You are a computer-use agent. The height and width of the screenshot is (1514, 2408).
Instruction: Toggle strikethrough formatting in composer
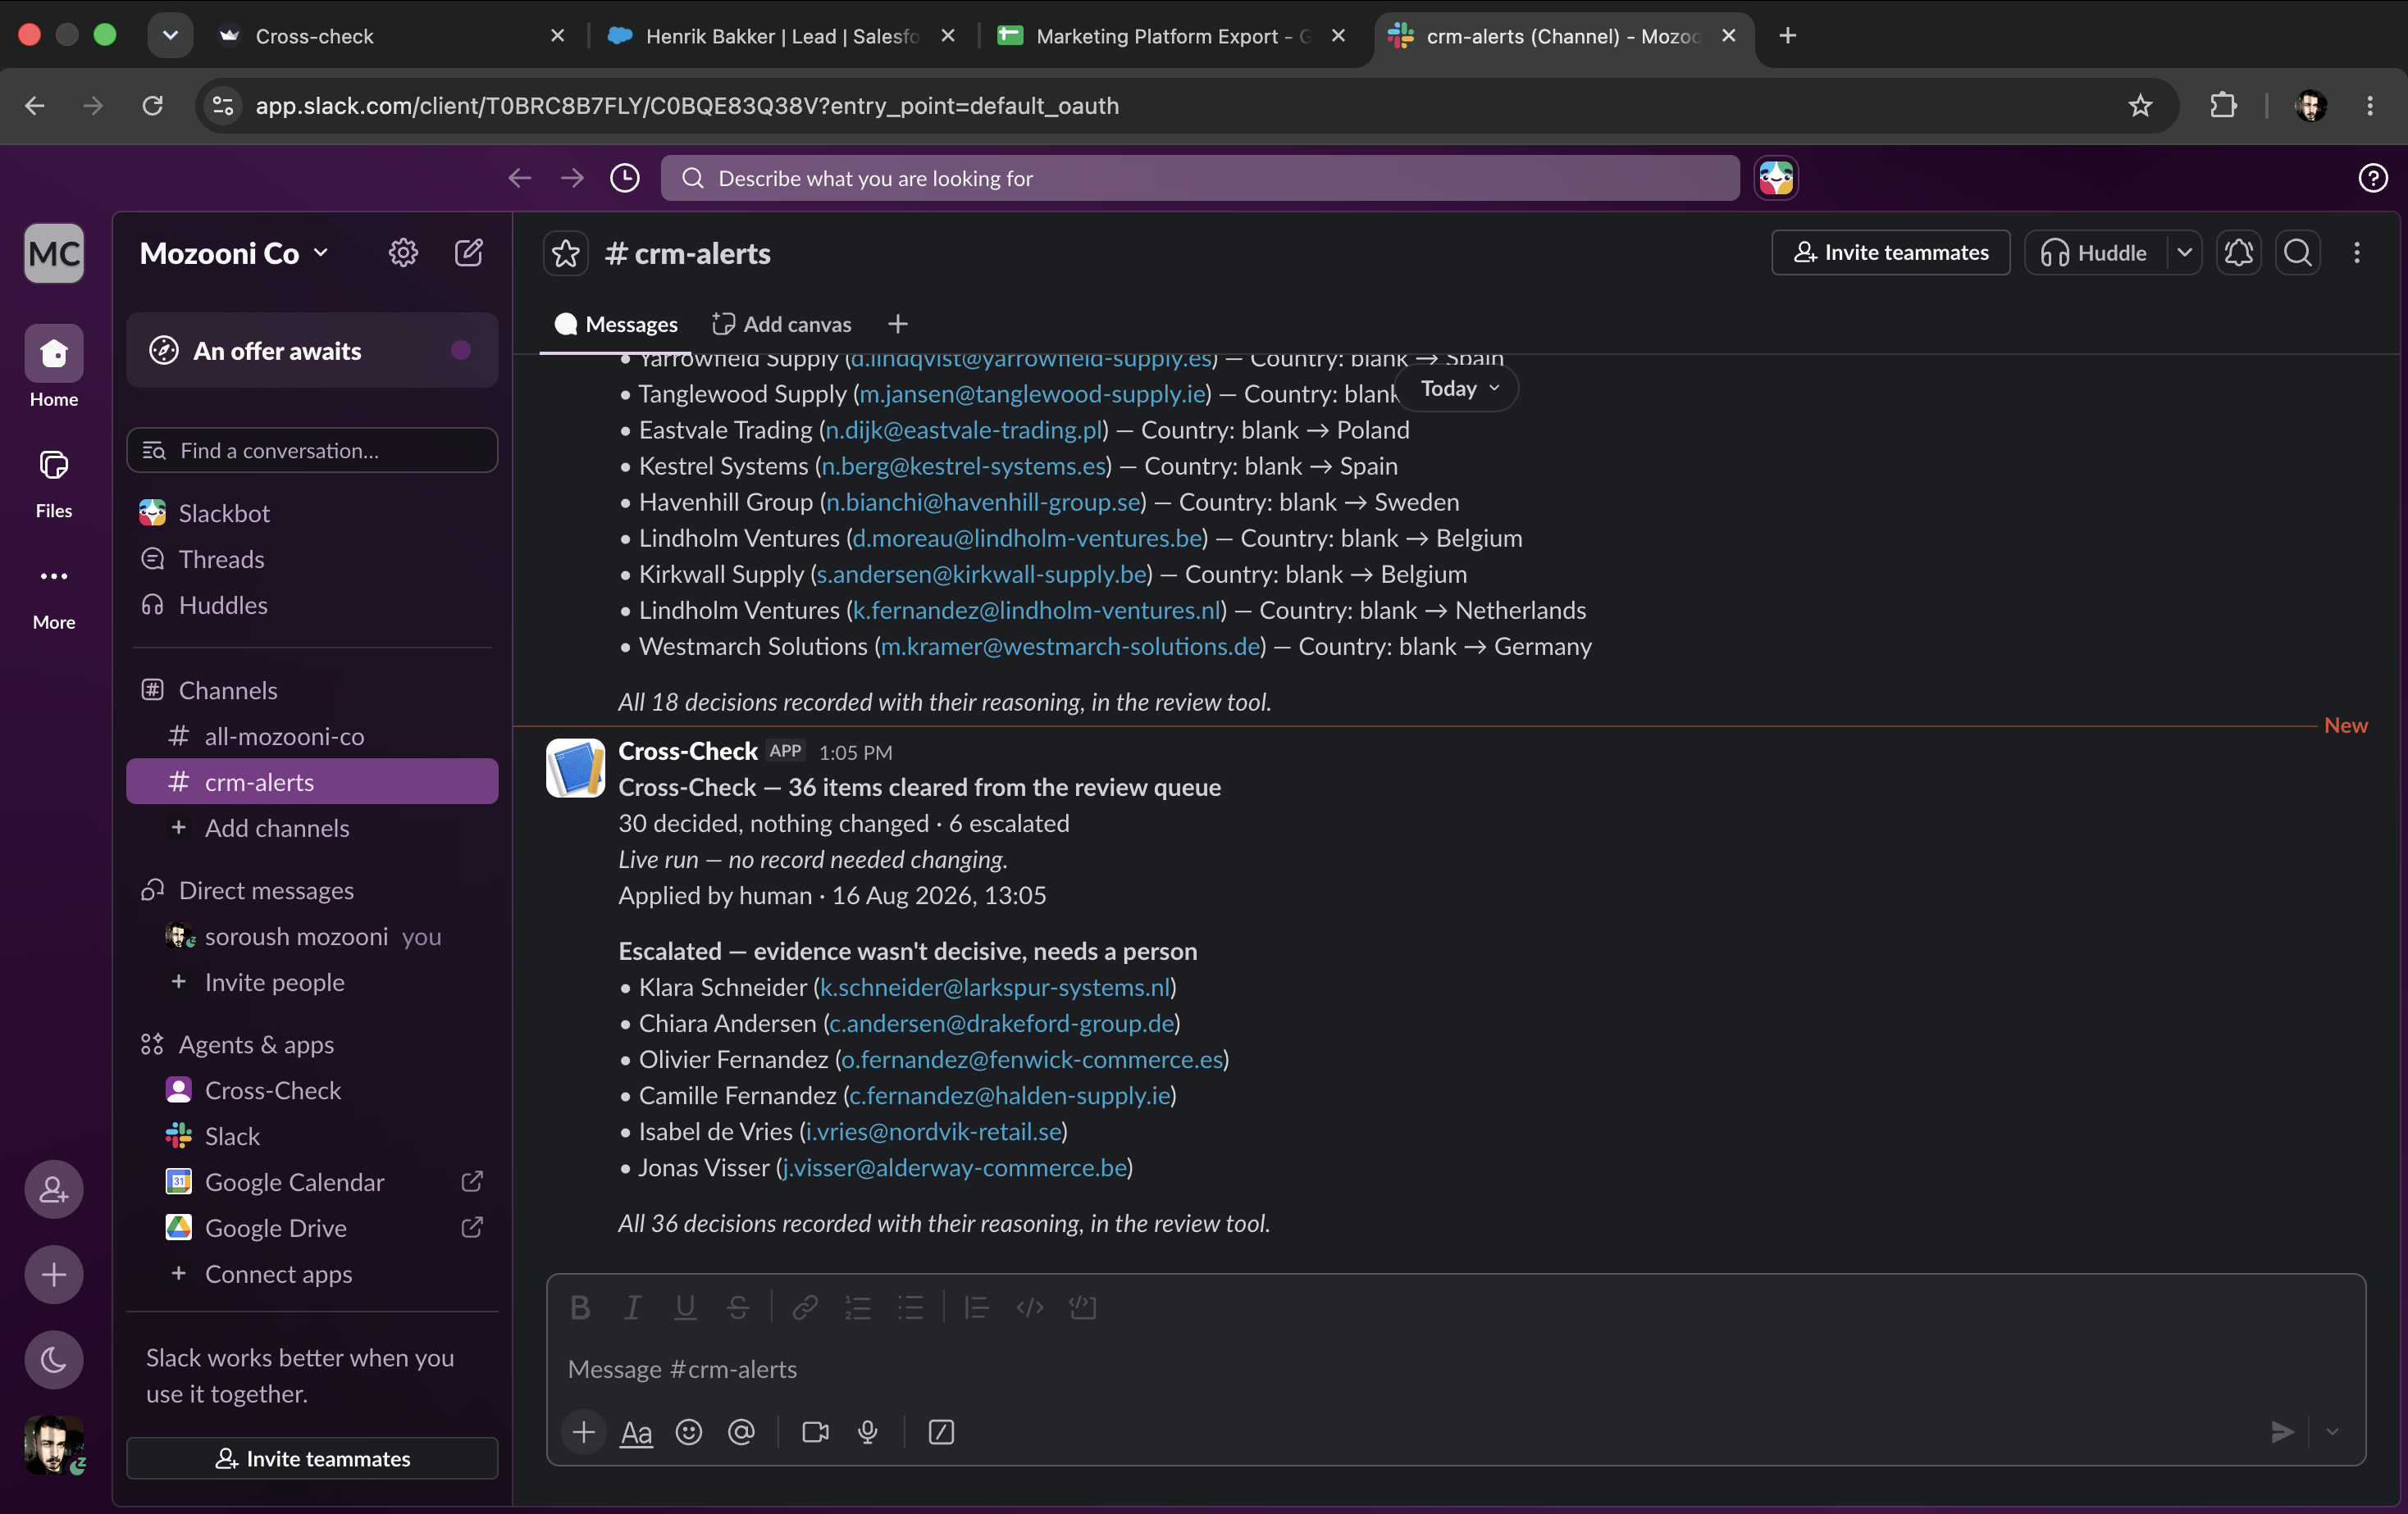click(x=738, y=1307)
